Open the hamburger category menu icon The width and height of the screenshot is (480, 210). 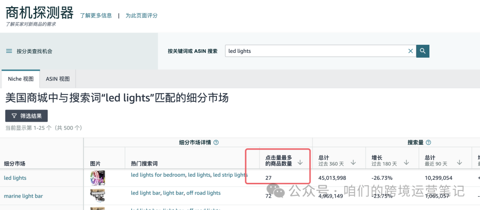[x=9, y=51]
